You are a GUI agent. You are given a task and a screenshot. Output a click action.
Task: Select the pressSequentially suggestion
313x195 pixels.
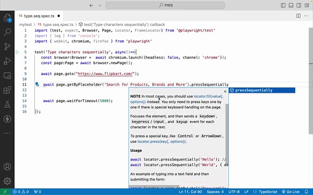pyautogui.click(x=262, y=90)
